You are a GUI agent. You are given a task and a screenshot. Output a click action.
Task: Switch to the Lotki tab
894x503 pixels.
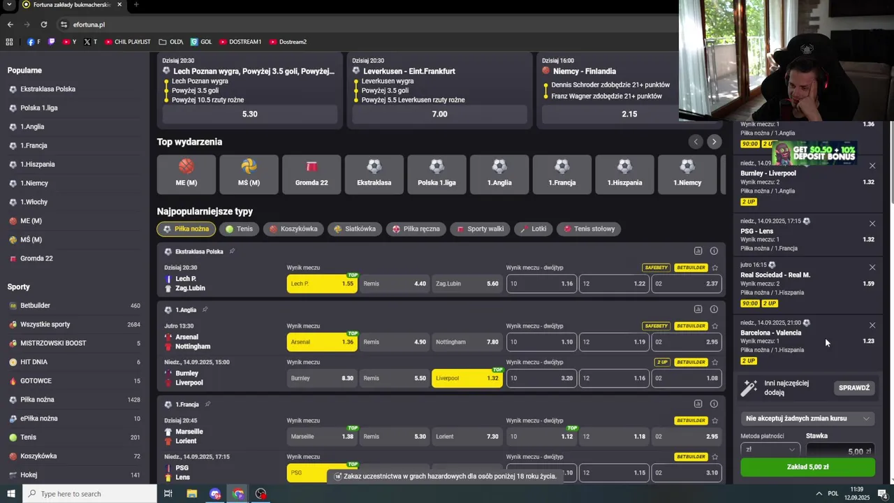click(x=534, y=229)
